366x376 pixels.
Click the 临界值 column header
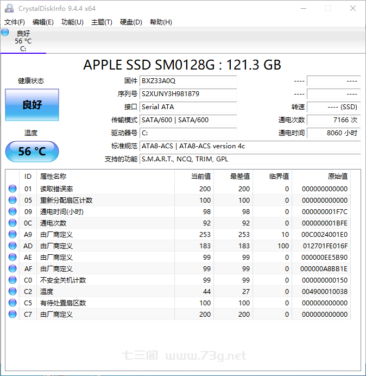tap(272, 177)
